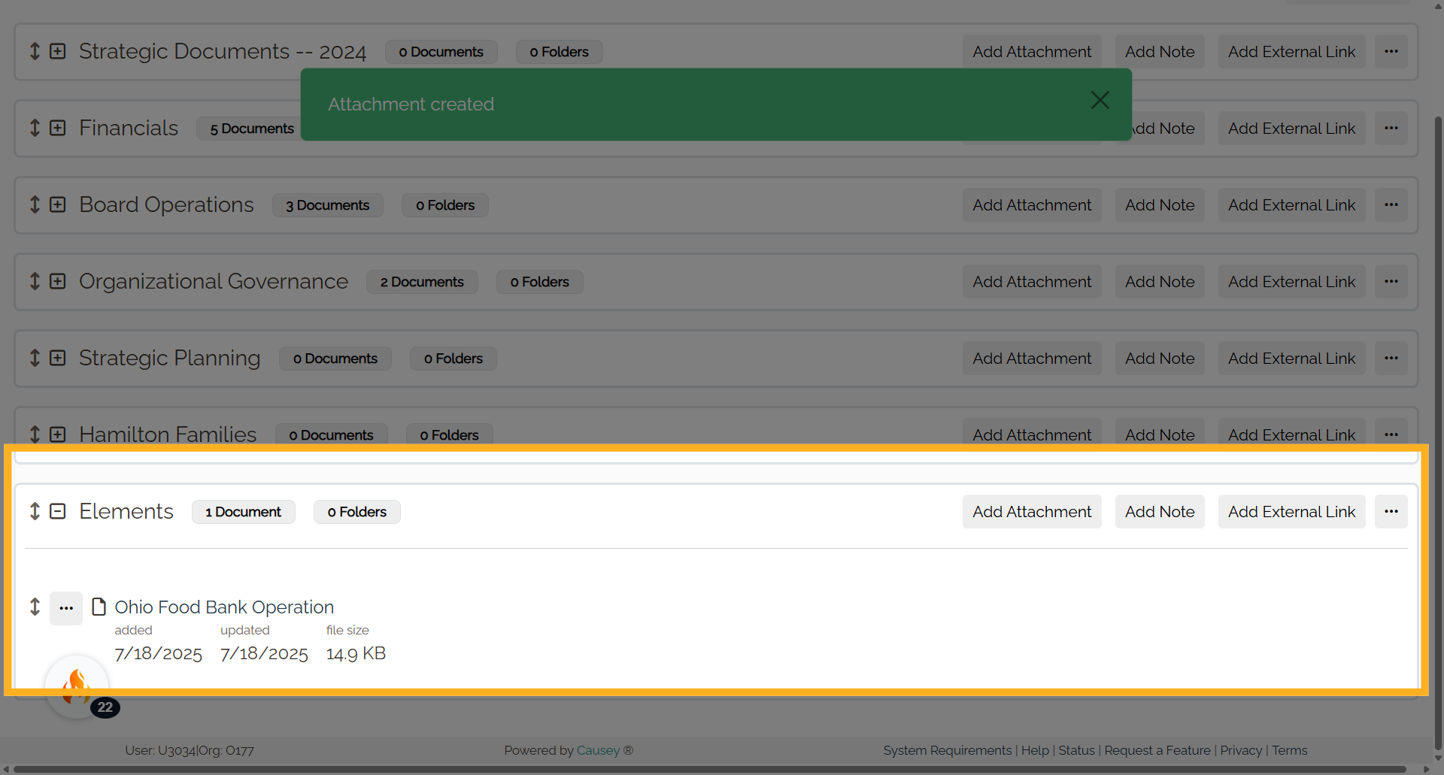
Task: Click the horizontal page scrollbar
Action: click(x=711, y=769)
